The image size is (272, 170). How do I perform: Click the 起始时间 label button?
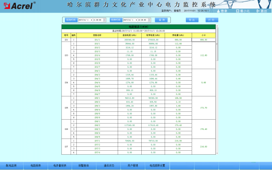[x=71, y=20]
